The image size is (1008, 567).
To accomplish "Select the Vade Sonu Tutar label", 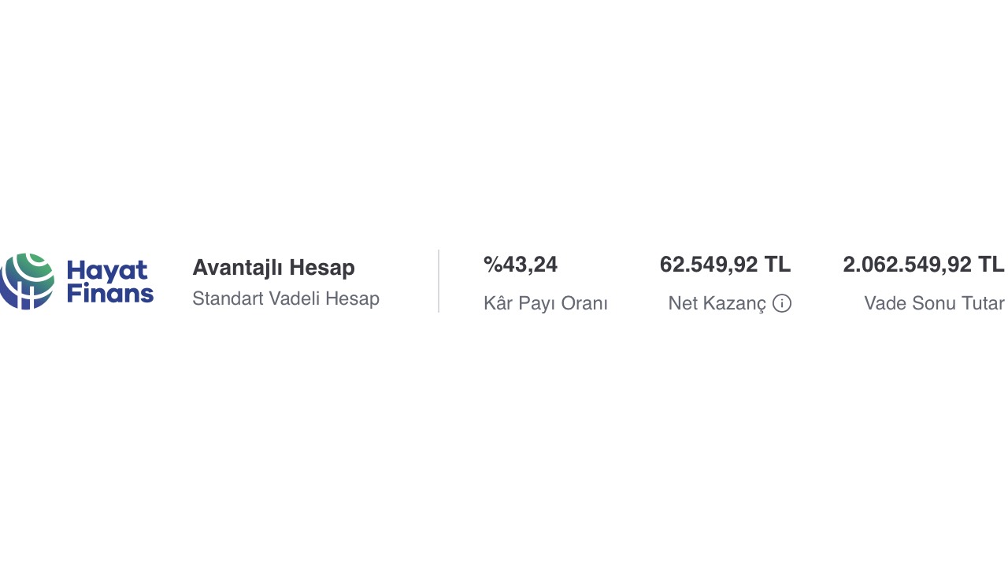I will coord(934,303).
